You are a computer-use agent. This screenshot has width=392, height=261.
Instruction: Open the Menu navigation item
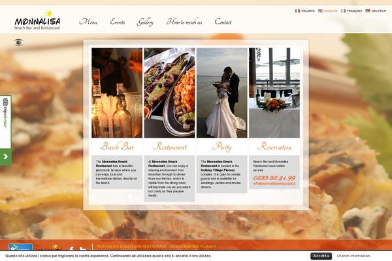click(x=88, y=22)
